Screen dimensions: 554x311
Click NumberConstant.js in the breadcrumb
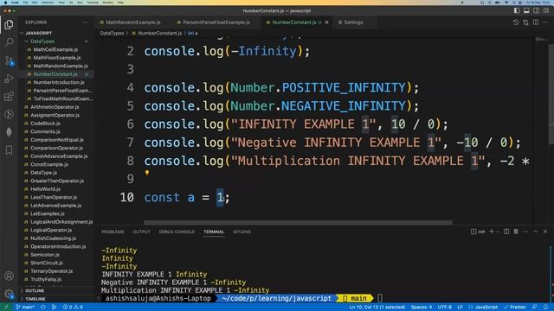click(159, 33)
